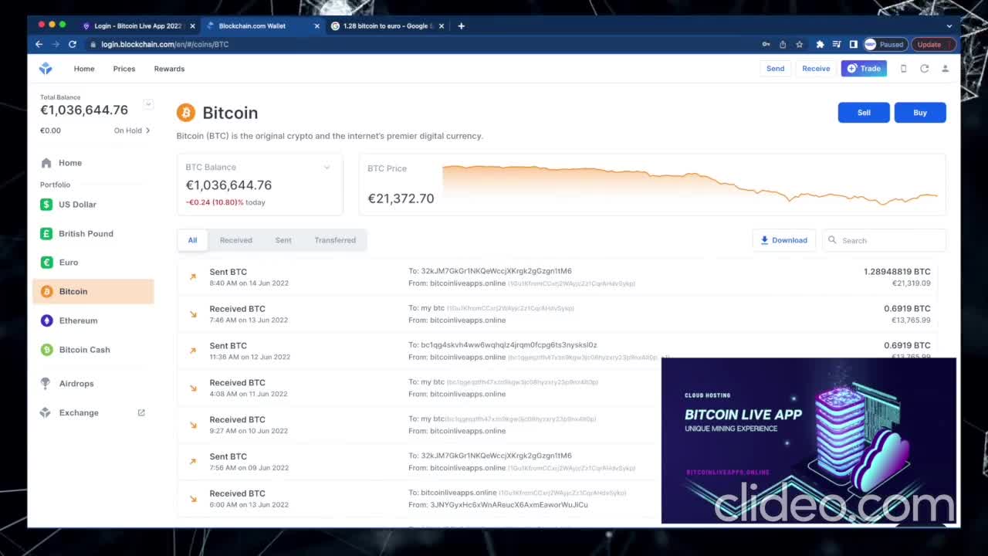This screenshot has width=988, height=556.
Task: Open the Rewards top navigation item
Action: tap(169, 69)
